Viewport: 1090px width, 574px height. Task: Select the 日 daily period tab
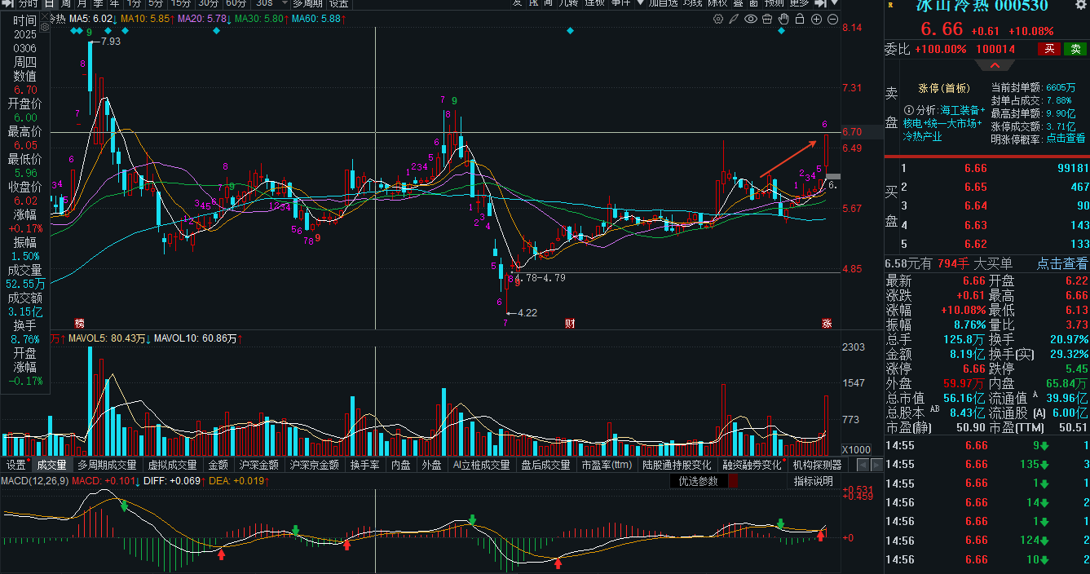(x=49, y=3)
